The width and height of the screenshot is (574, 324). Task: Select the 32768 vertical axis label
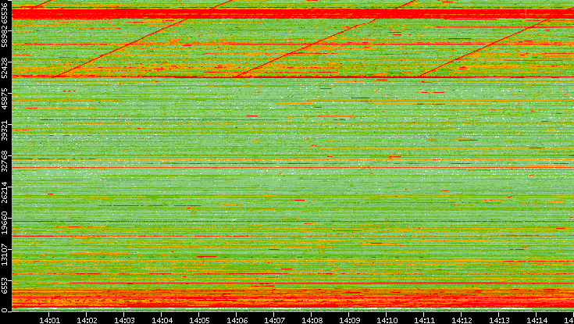(x=4, y=159)
